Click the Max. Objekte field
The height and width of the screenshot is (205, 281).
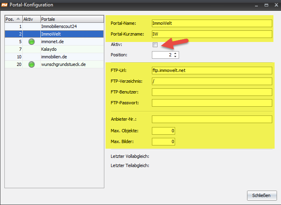163,131
